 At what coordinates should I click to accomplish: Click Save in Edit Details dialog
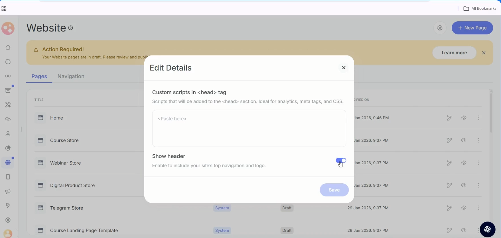pyautogui.click(x=334, y=190)
